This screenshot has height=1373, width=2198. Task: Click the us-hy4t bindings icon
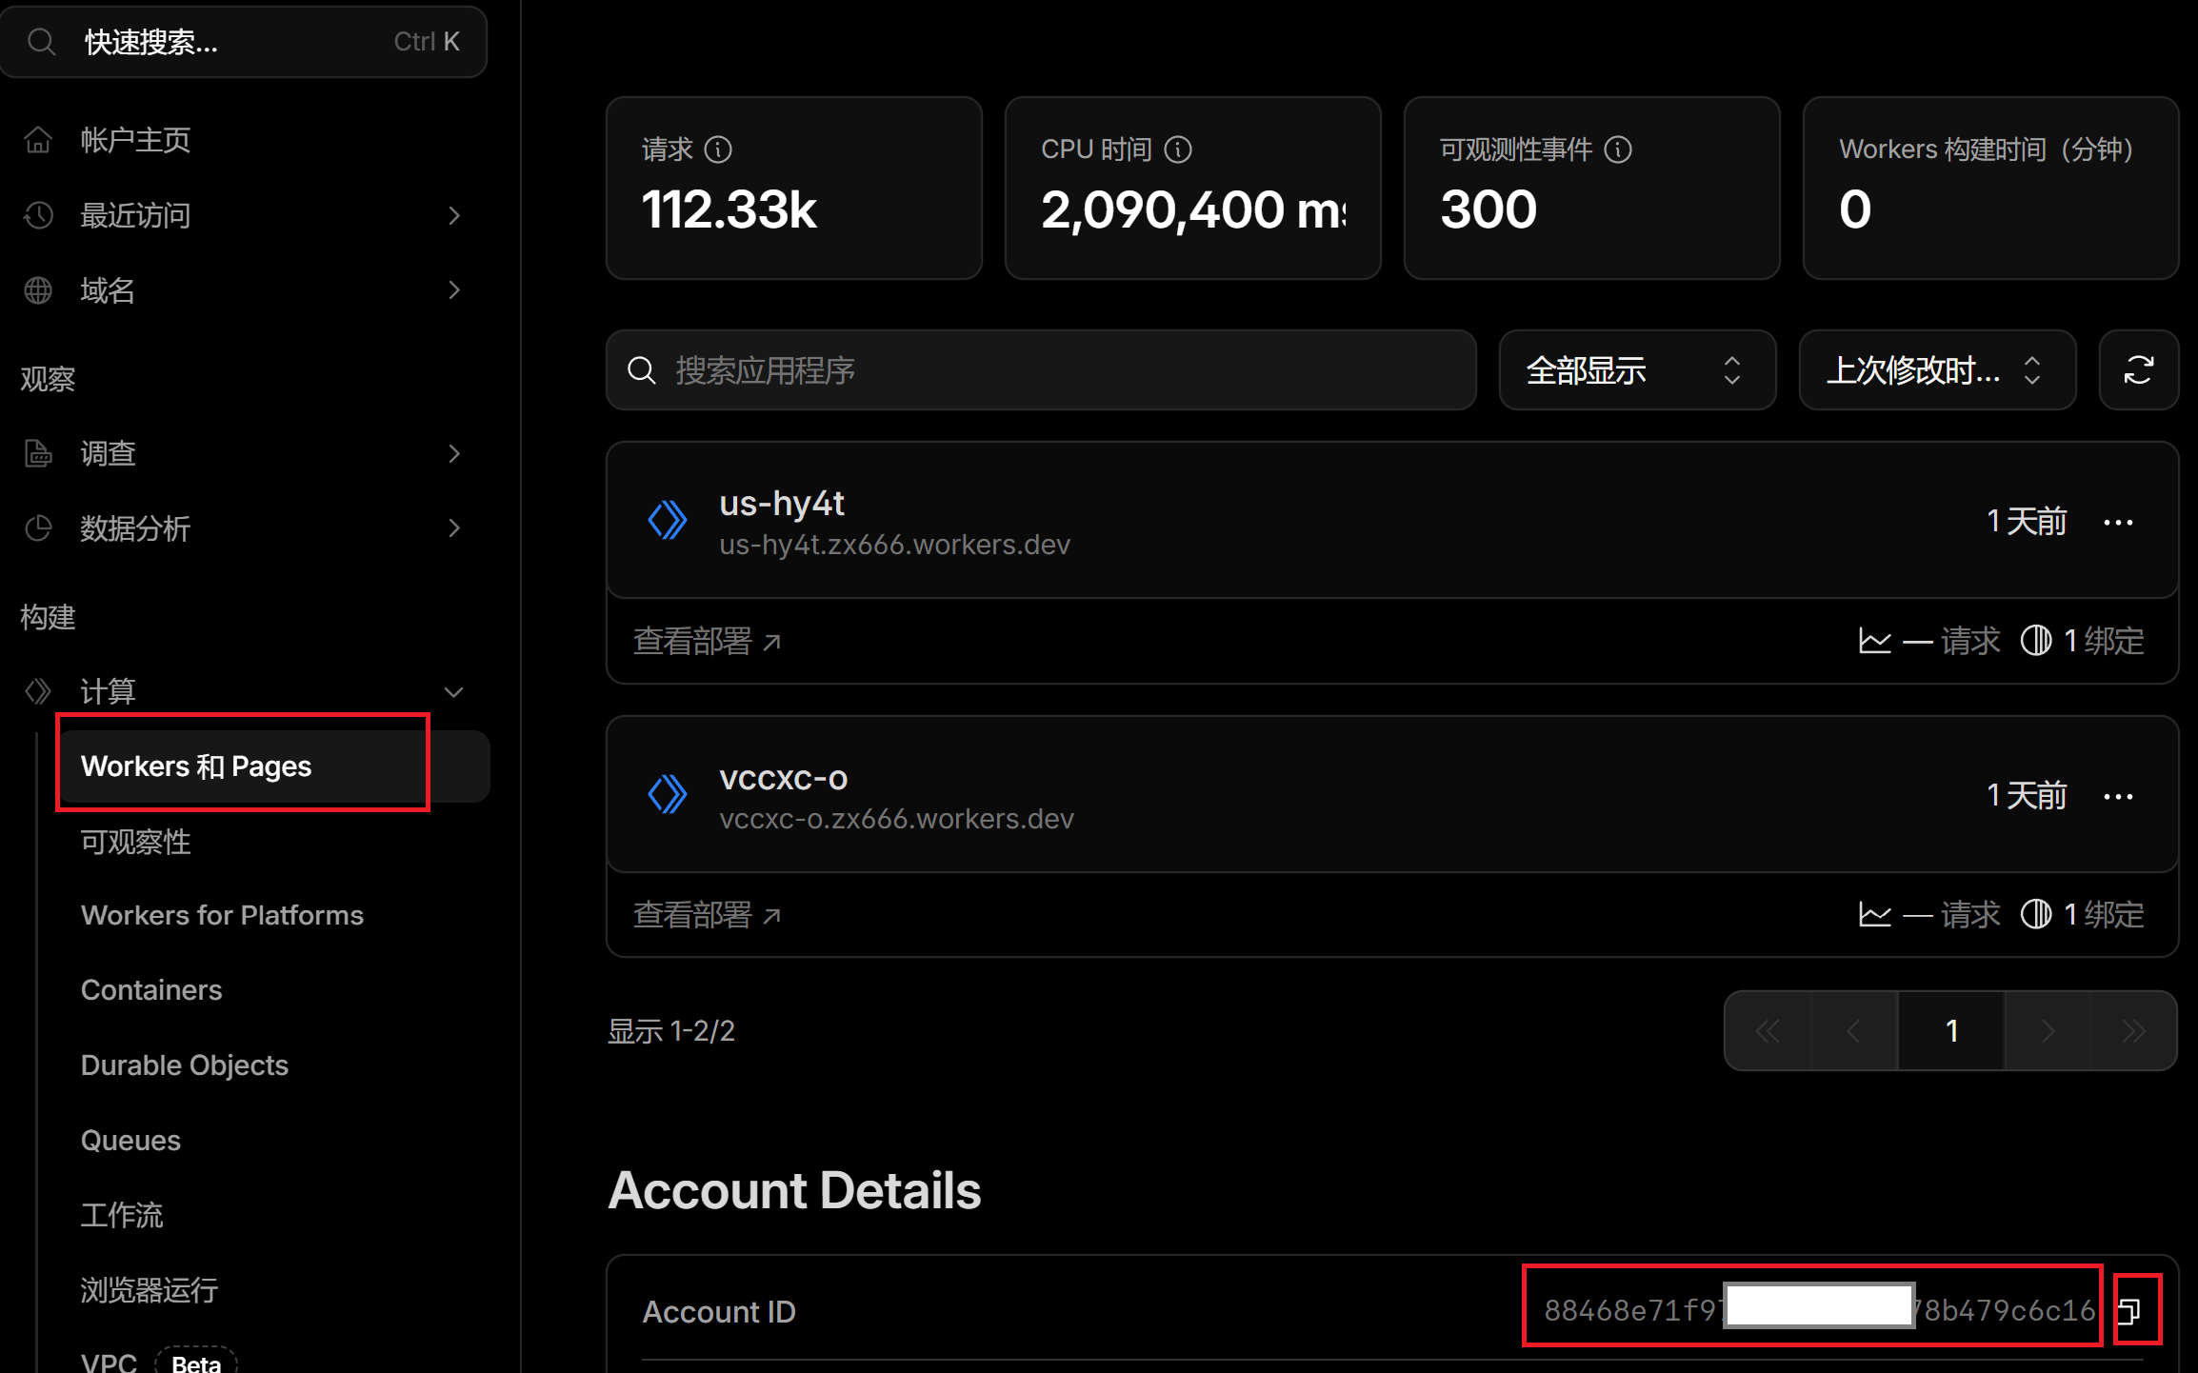click(2036, 641)
